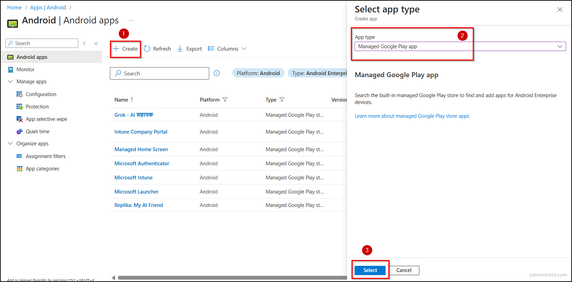Click the horizontal scrollbar at bottom

231,278
